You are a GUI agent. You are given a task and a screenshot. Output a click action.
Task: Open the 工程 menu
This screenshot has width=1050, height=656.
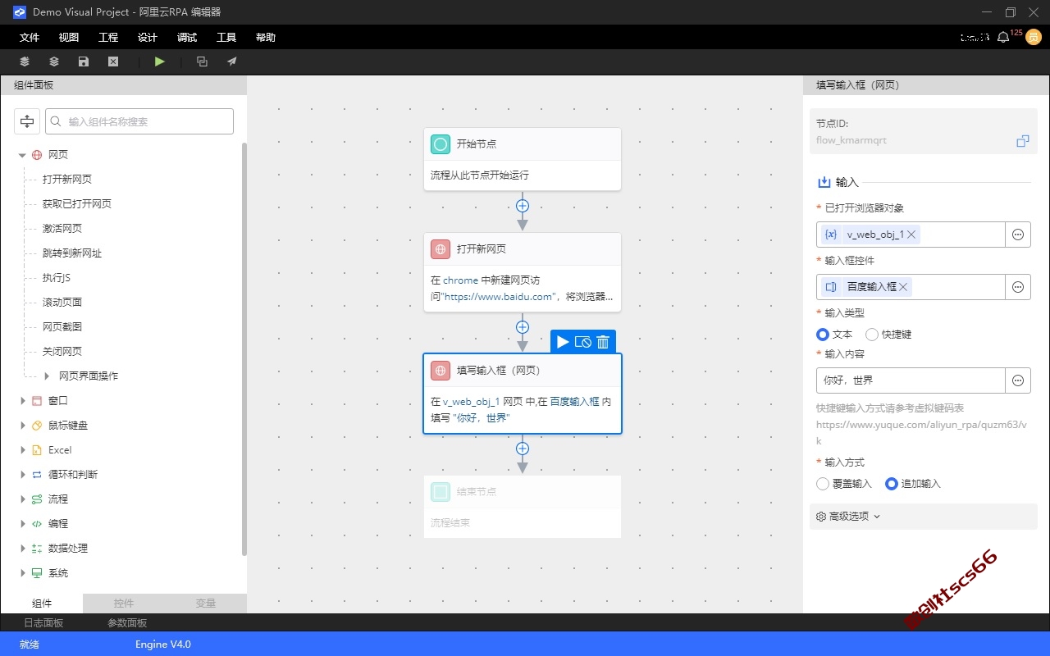[x=108, y=38]
